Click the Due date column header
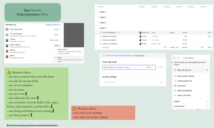The image size is (214, 128). tap(154, 7)
